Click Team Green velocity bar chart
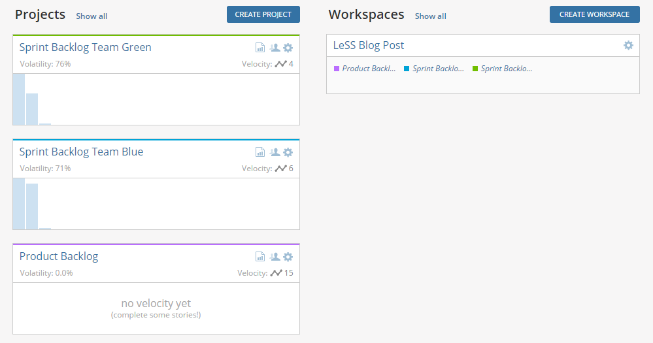Image resolution: width=653 pixels, height=343 pixels. [156, 99]
